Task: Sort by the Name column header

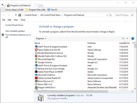Action: [x=37, y=43]
